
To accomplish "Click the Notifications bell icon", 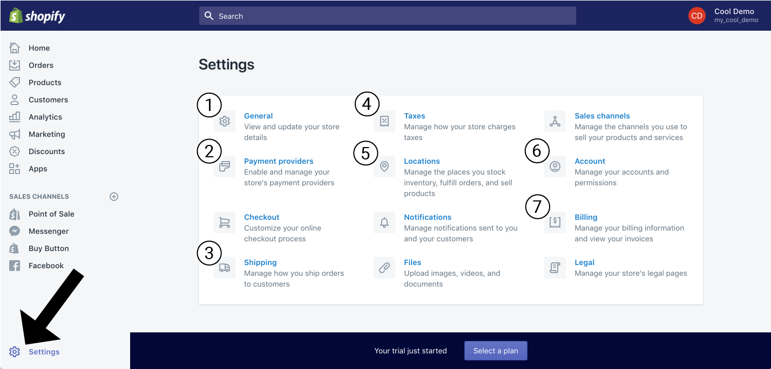I will (384, 222).
